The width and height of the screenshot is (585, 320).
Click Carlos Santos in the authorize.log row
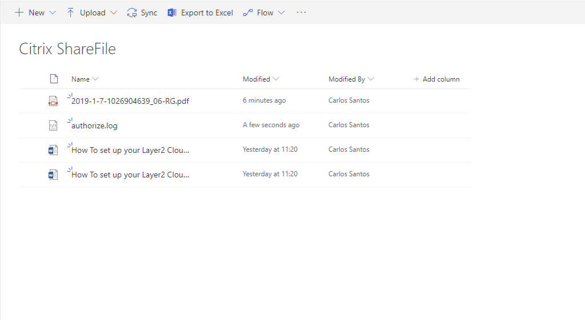(x=348, y=125)
